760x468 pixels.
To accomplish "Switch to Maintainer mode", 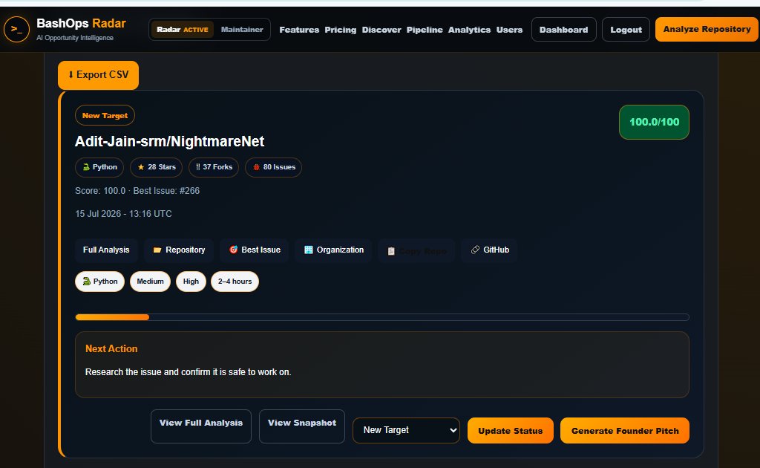I will click(x=242, y=30).
